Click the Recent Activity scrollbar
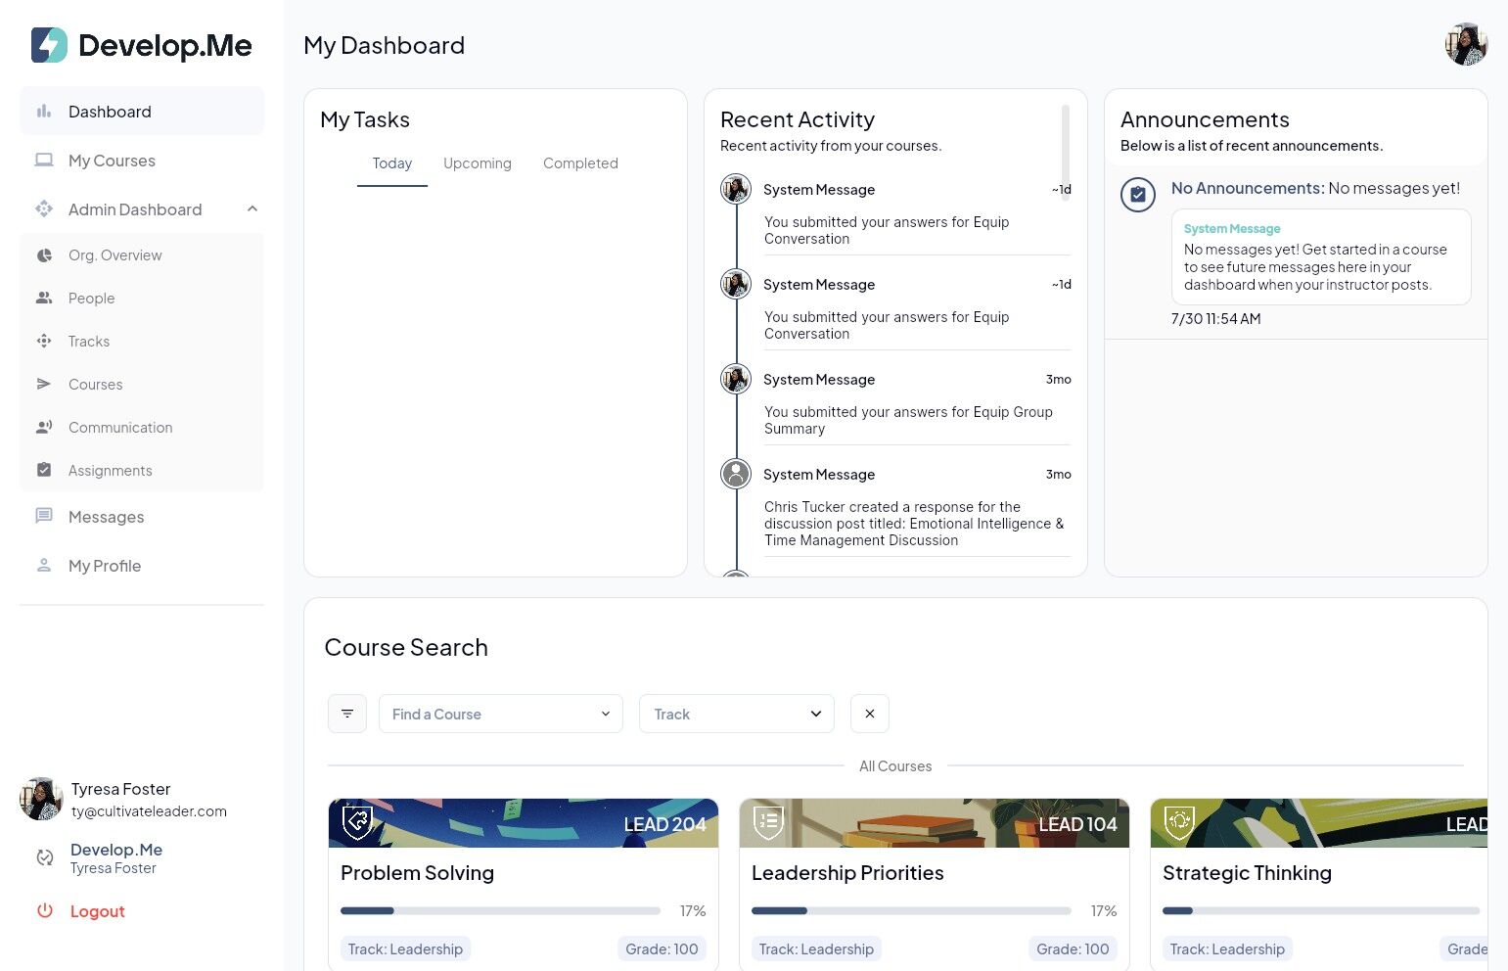Screen dimensions: 1508x971 (1066, 152)
